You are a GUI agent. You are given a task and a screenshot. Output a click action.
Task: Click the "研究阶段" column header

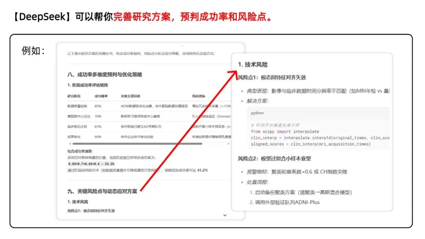(74, 96)
